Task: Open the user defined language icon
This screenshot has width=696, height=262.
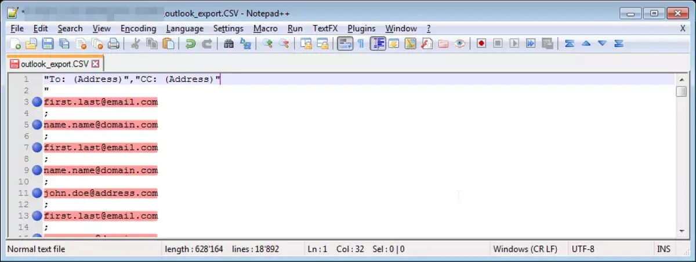Action: tap(394, 43)
